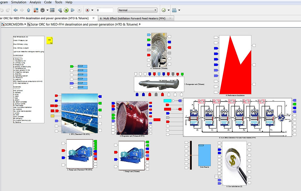Run the simulation with the green play button
The width and height of the screenshot is (301, 191).
point(66,10)
